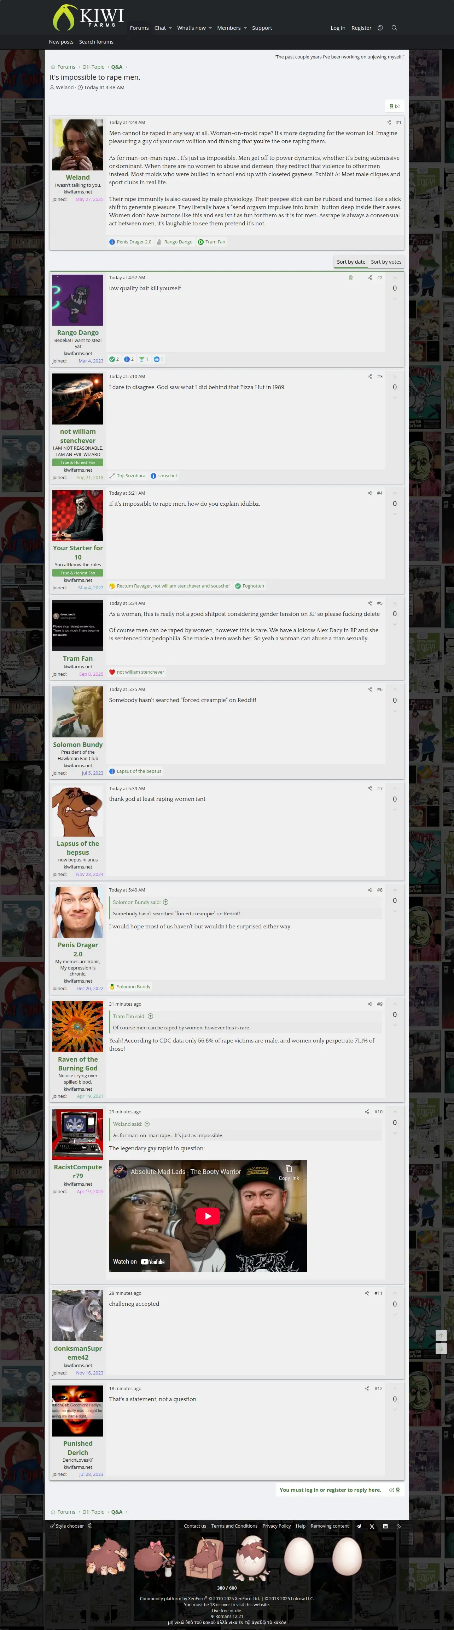The width and height of the screenshot is (454, 1630).
Task: Click the 380 / 600 counter link
Action: [x=227, y=1587]
